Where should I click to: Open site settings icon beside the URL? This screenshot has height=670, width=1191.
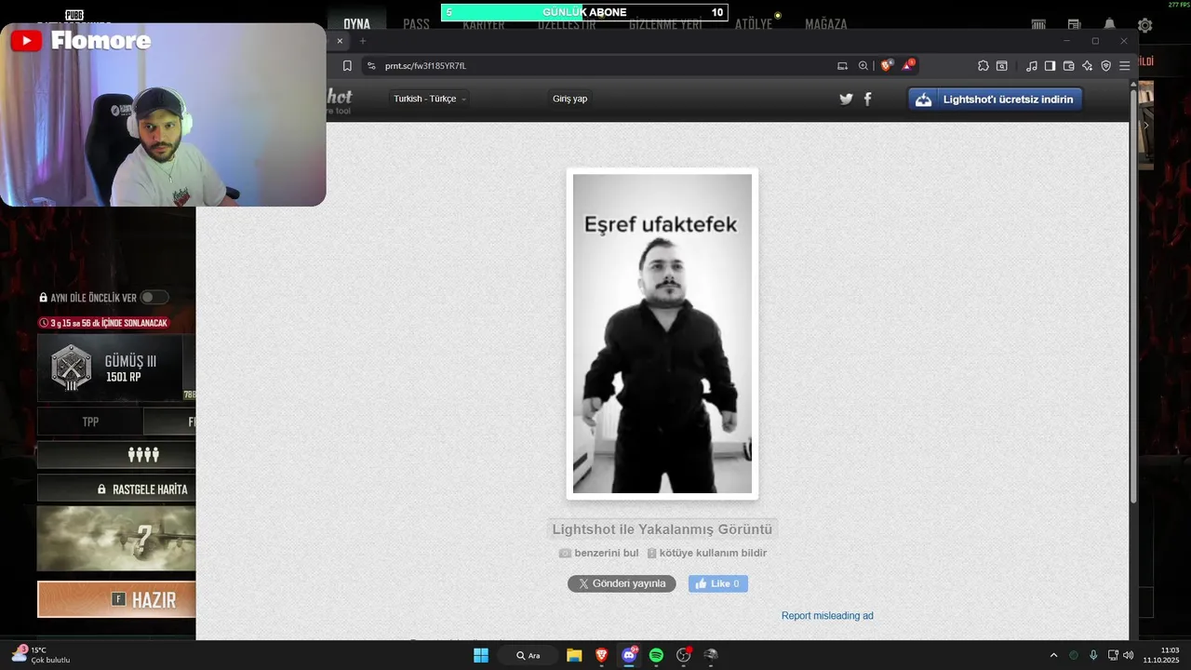tap(371, 66)
